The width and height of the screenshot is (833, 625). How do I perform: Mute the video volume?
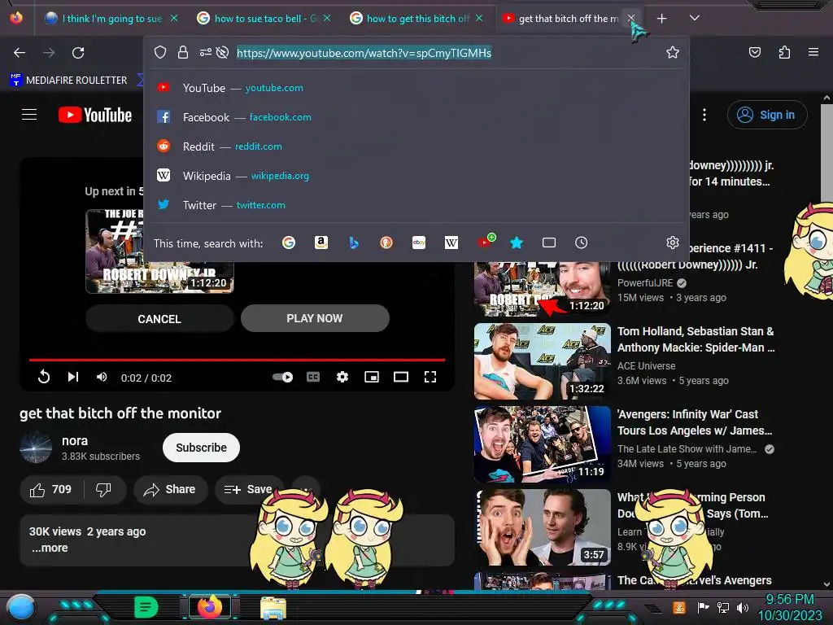pos(102,377)
